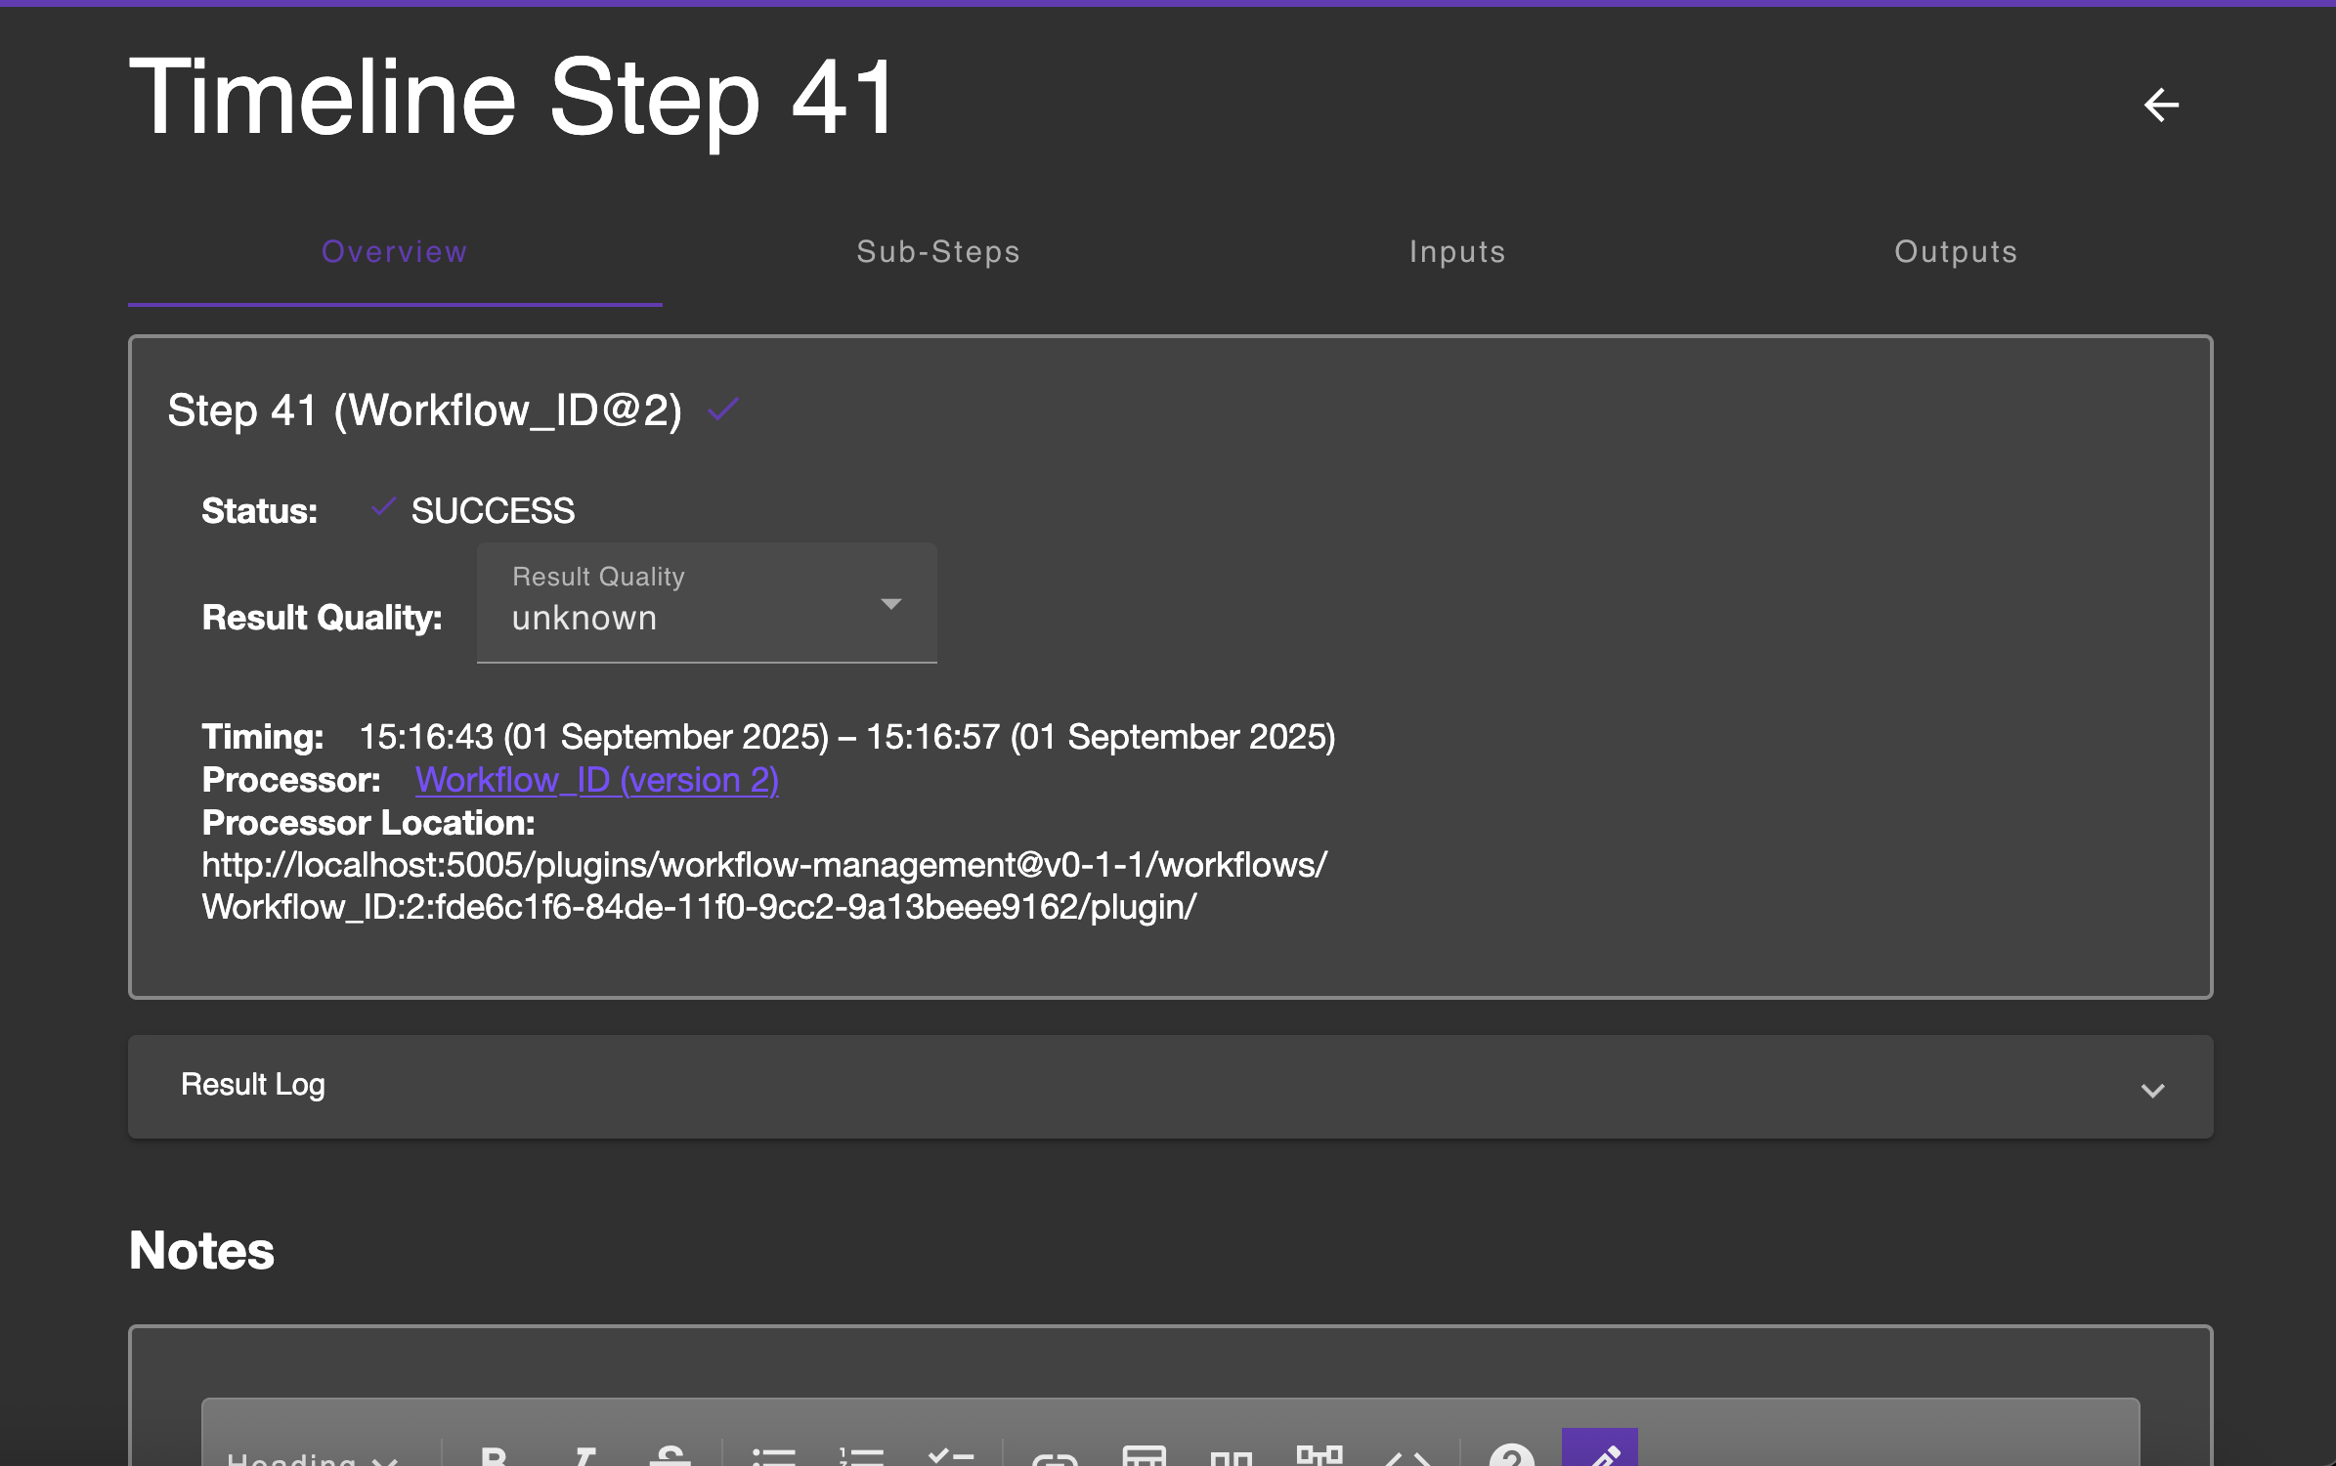Insert a bullet list in notes
Viewport: 2336px width, 1466px height.
[x=774, y=1456]
